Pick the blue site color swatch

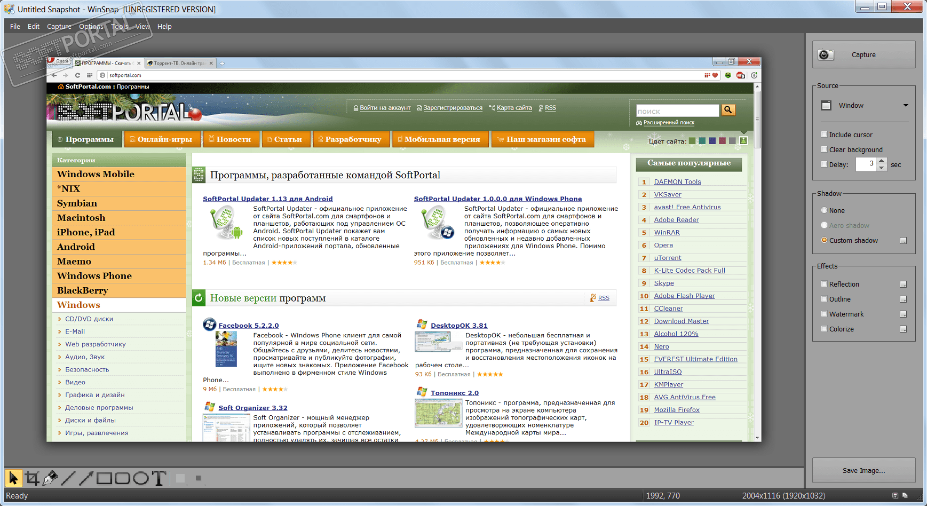tap(712, 141)
